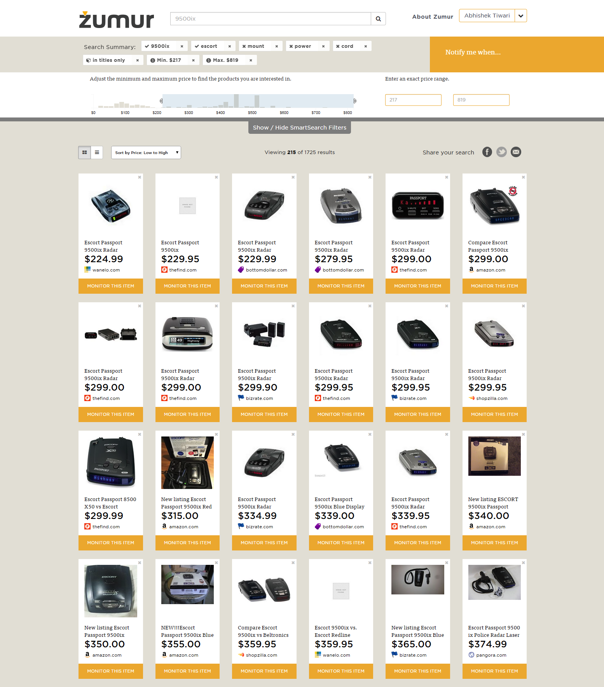604x687 pixels.
Task: Click the Abhishek Tiwari user name
Action: tap(487, 16)
